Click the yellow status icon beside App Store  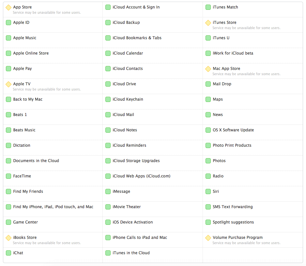[8, 8]
